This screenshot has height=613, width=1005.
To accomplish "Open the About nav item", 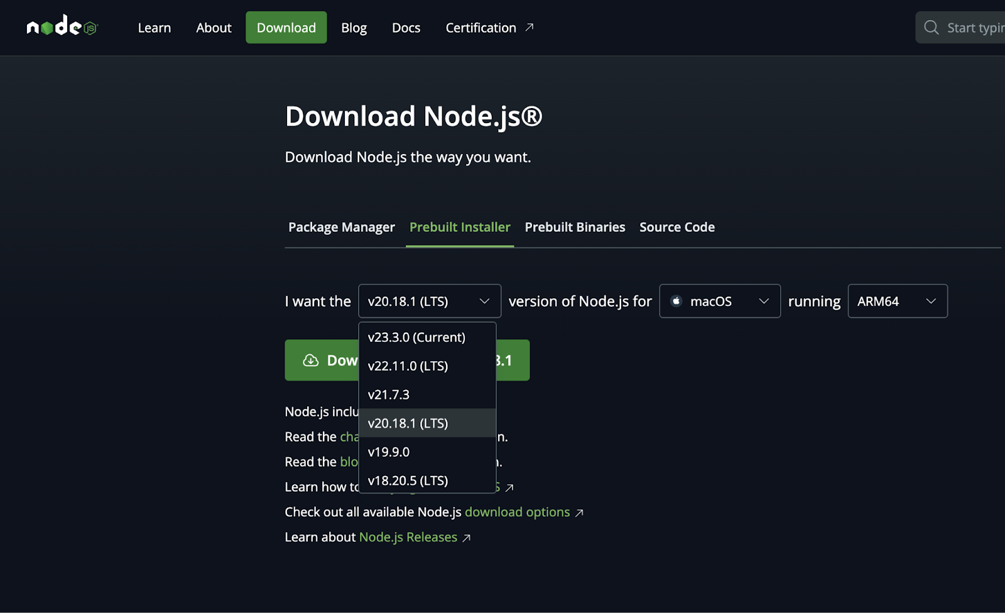I will tap(214, 28).
